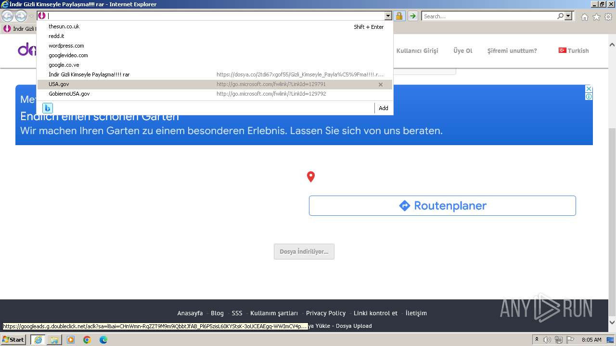The image size is (616, 346).
Task: Go forward with the Forward arrow
Action: tap(21, 16)
